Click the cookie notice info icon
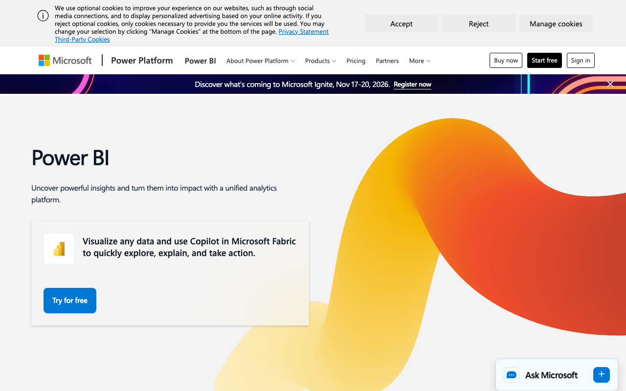The width and height of the screenshot is (626, 391). [43, 16]
